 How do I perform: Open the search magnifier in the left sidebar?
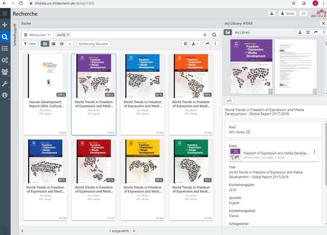[x=4, y=37]
